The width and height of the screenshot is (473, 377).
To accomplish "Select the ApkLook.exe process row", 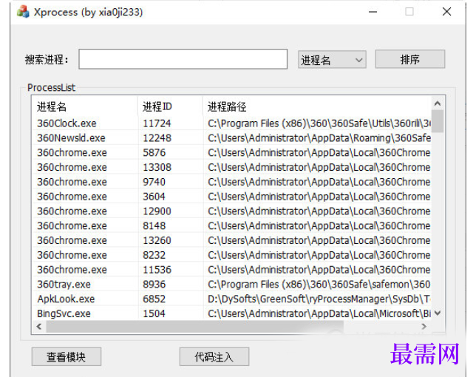I will [231, 299].
